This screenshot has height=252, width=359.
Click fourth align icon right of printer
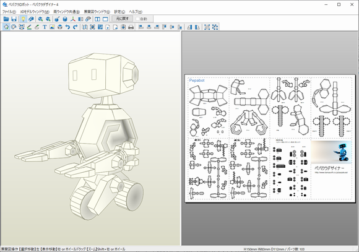point(165,27)
